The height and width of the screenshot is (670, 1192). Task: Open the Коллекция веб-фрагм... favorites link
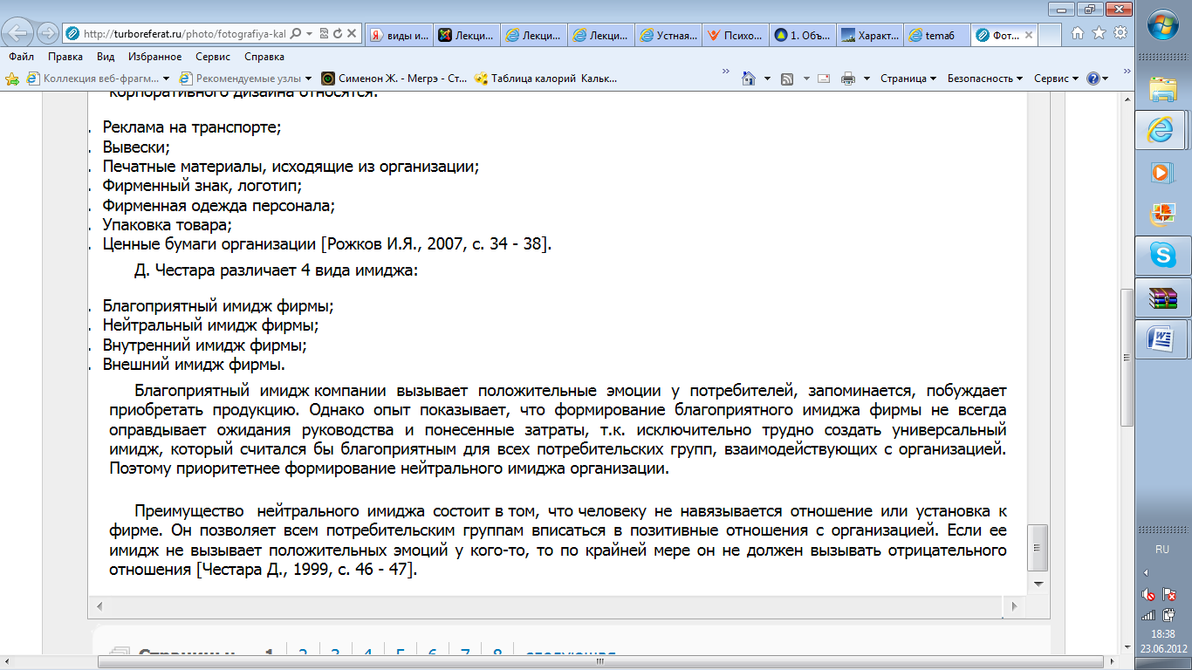92,79
